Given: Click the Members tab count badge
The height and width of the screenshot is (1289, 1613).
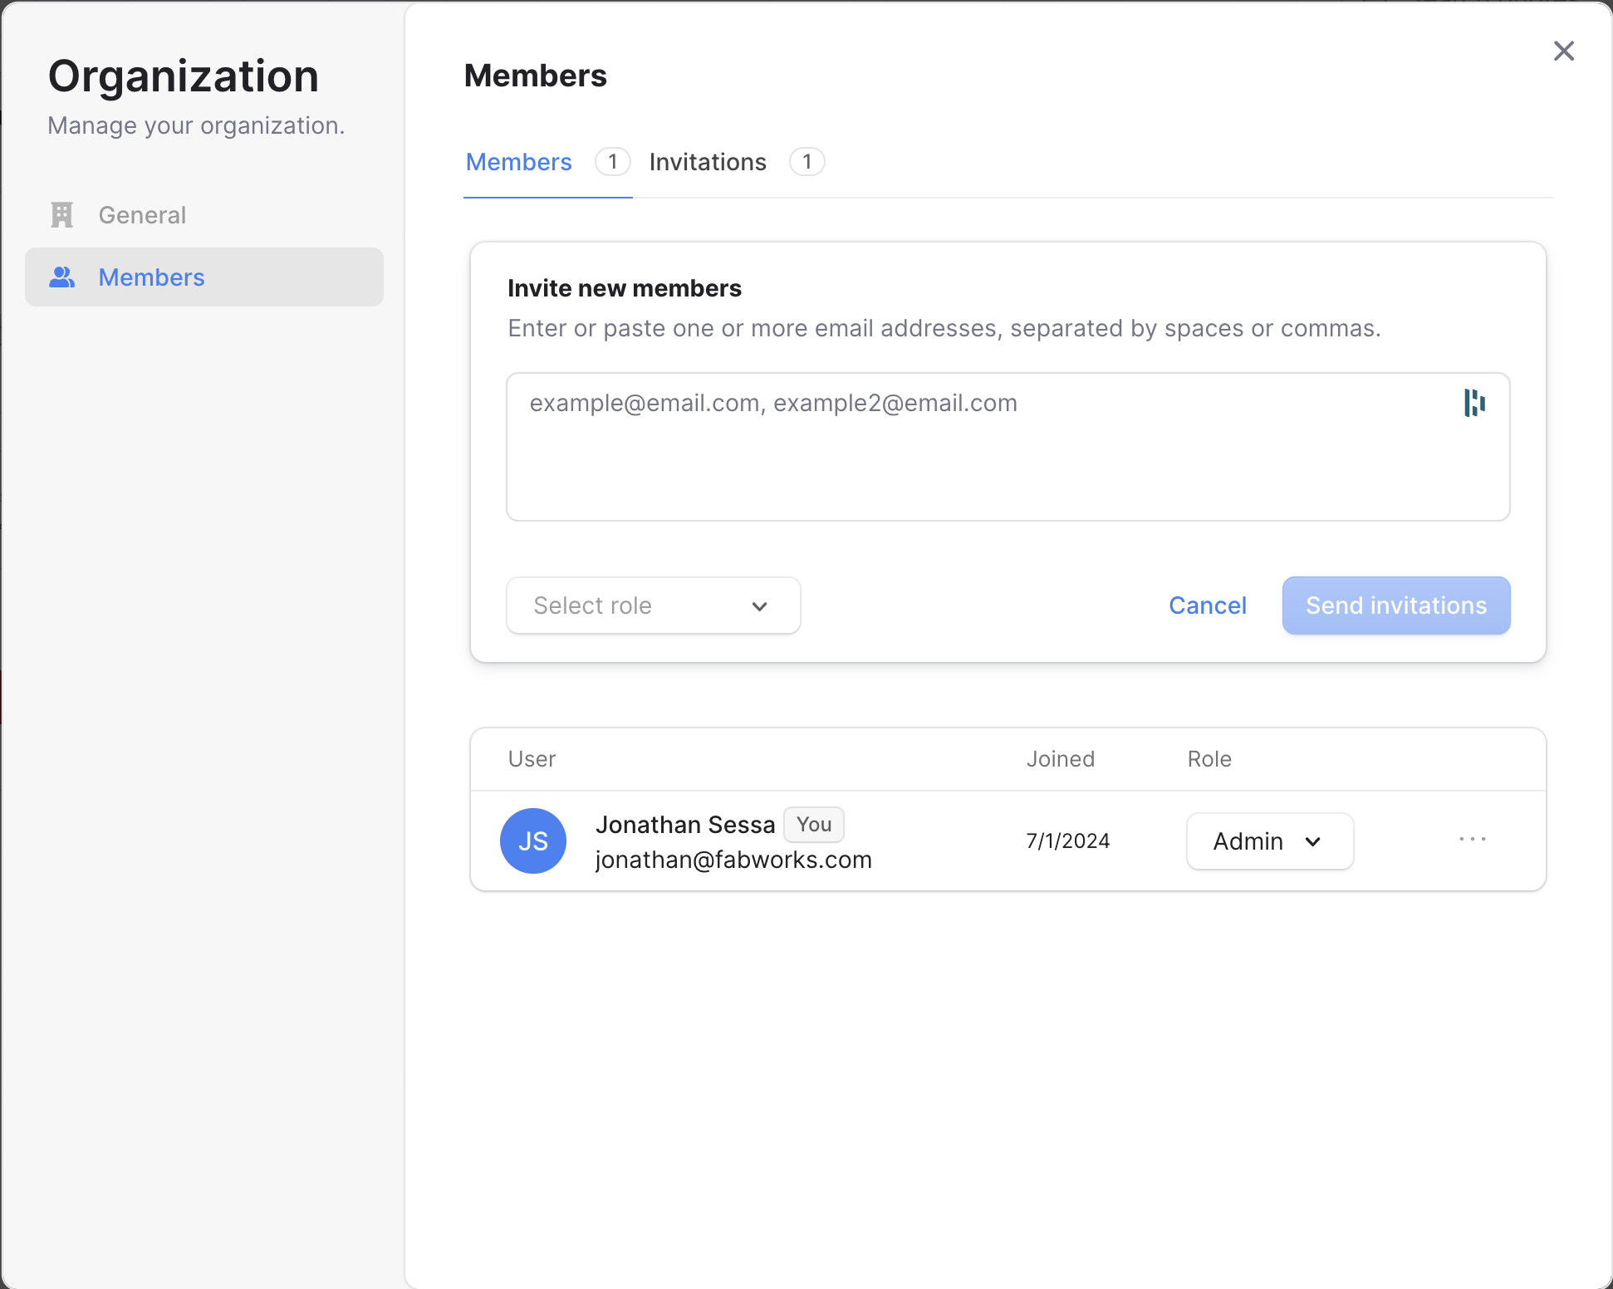Looking at the screenshot, I should 612,162.
